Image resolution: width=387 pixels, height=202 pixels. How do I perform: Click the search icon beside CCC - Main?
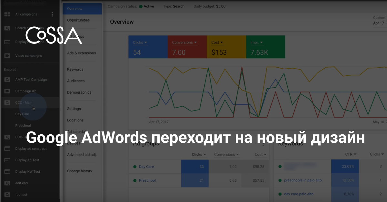click(7, 103)
